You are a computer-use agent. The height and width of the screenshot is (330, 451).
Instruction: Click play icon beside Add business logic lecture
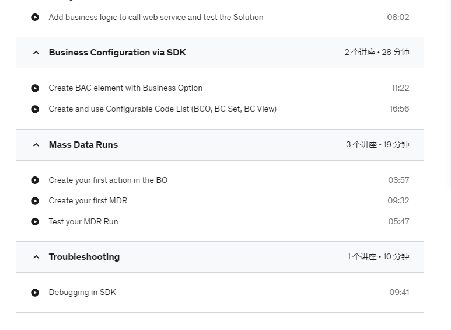pos(35,18)
